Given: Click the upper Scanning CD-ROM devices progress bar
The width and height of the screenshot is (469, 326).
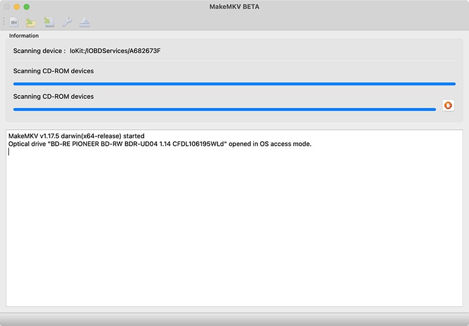Looking at the screenshot, I should [x=234, y=84].
